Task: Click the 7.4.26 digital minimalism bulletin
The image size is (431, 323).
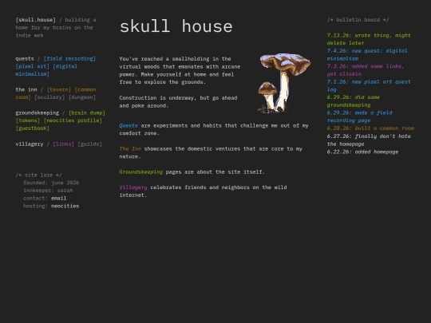Action: tap(367, 55)
